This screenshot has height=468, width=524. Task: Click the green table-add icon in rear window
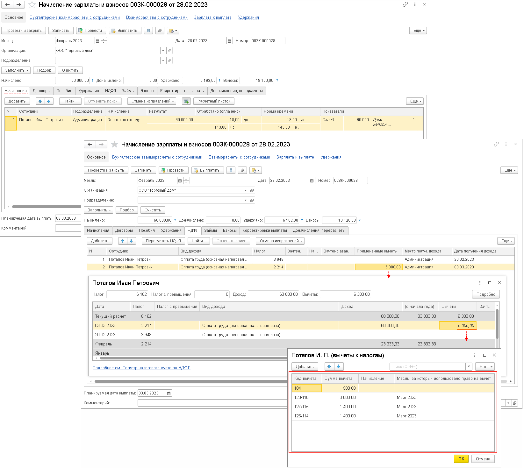click(186, 101)
